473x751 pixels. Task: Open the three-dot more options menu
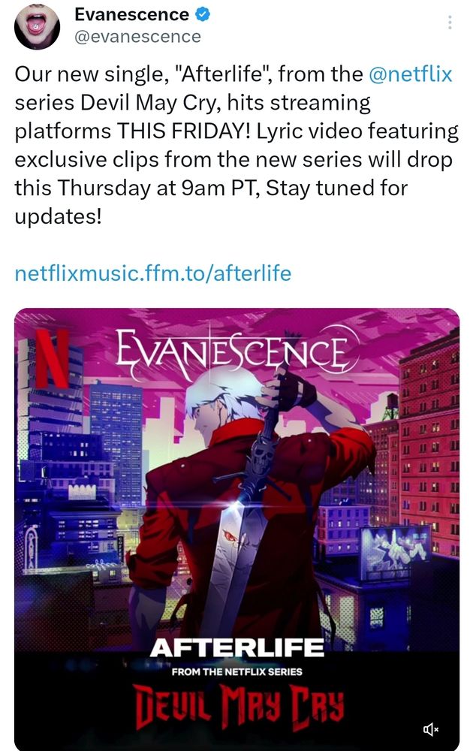450,22
